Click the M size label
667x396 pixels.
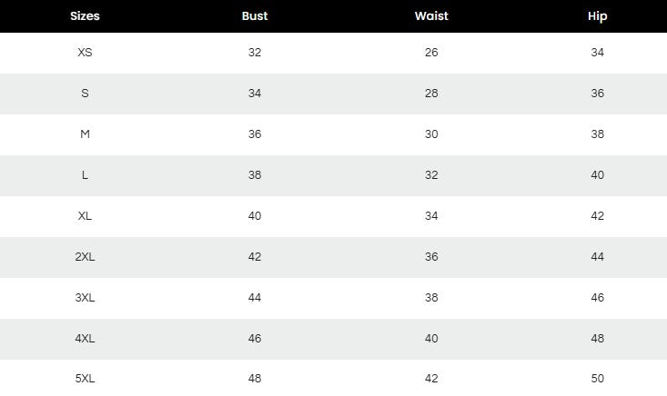85,134
